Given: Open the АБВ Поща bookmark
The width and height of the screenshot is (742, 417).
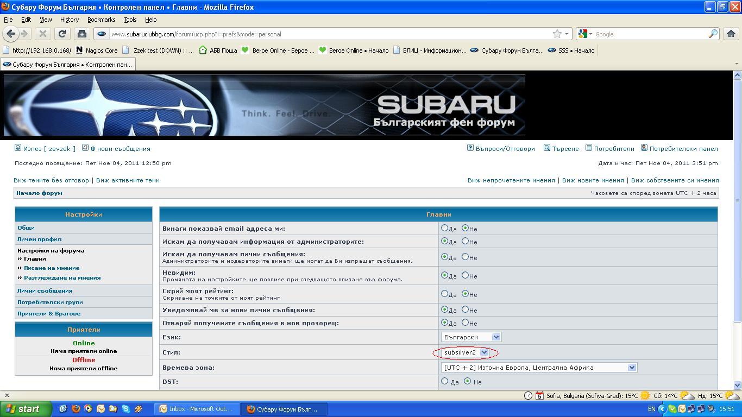Looking at the screenshot, I should point(218,50).
